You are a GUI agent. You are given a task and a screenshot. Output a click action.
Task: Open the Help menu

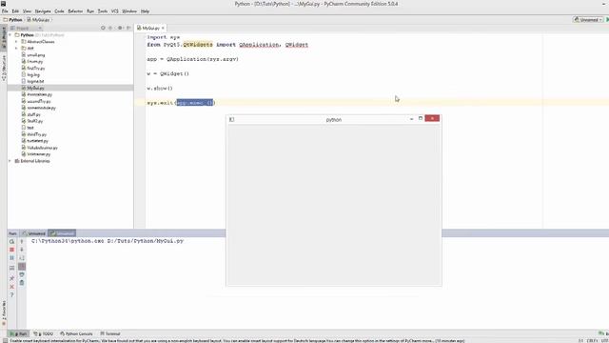pos(145,11)
